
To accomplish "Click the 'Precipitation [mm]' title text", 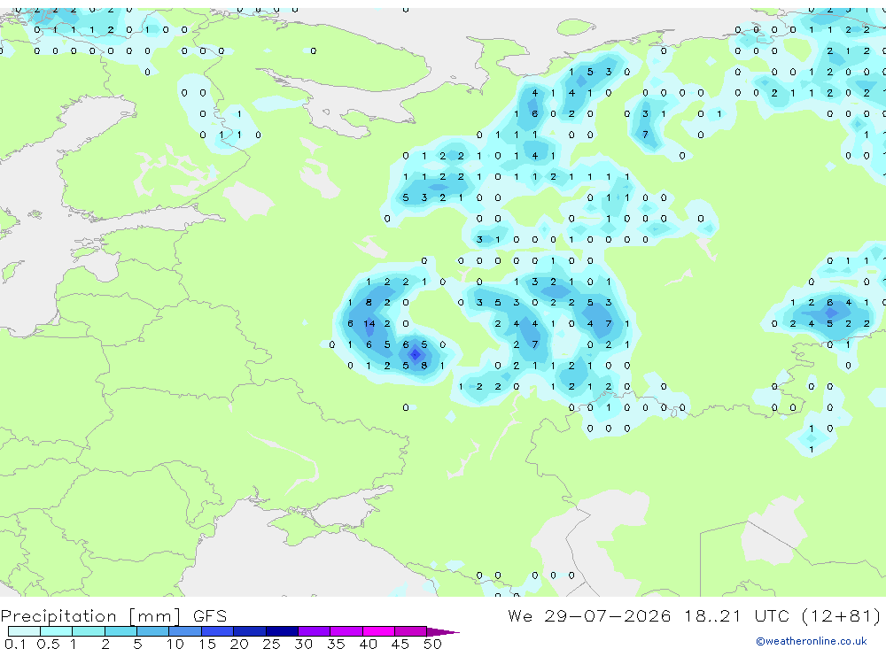I will tap(91, 616).
